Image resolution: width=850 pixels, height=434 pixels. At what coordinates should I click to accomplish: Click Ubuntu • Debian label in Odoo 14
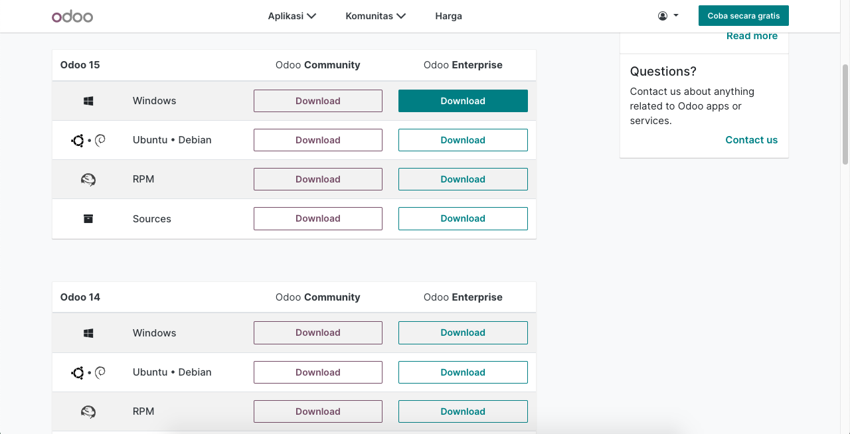tap(172, 372)
